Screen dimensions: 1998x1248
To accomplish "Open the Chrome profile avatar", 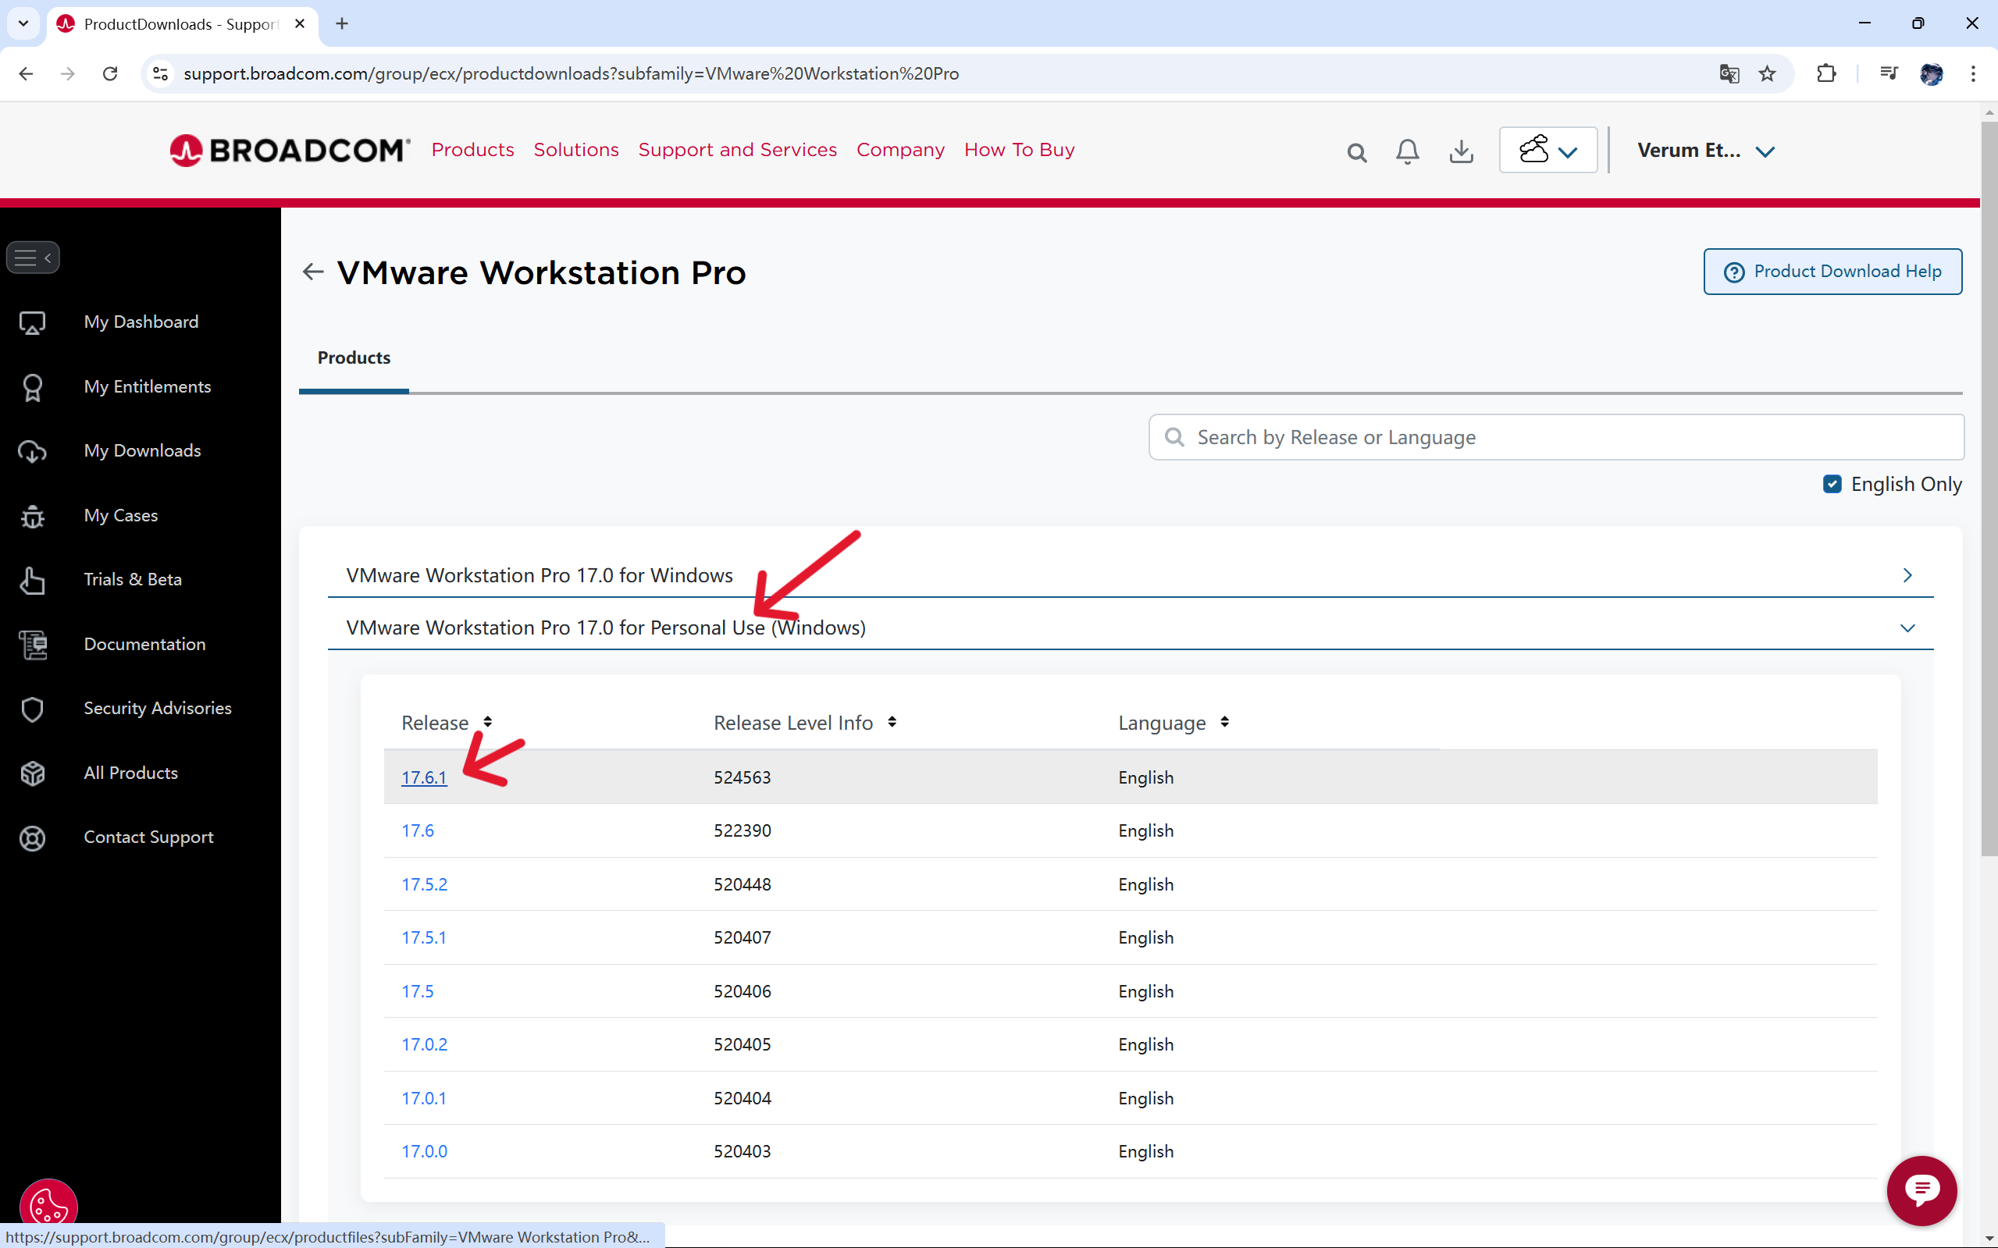I will click(x=1930, y=73).
